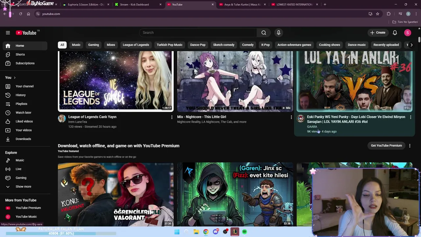Click the search magnifier button

(264, 33)
